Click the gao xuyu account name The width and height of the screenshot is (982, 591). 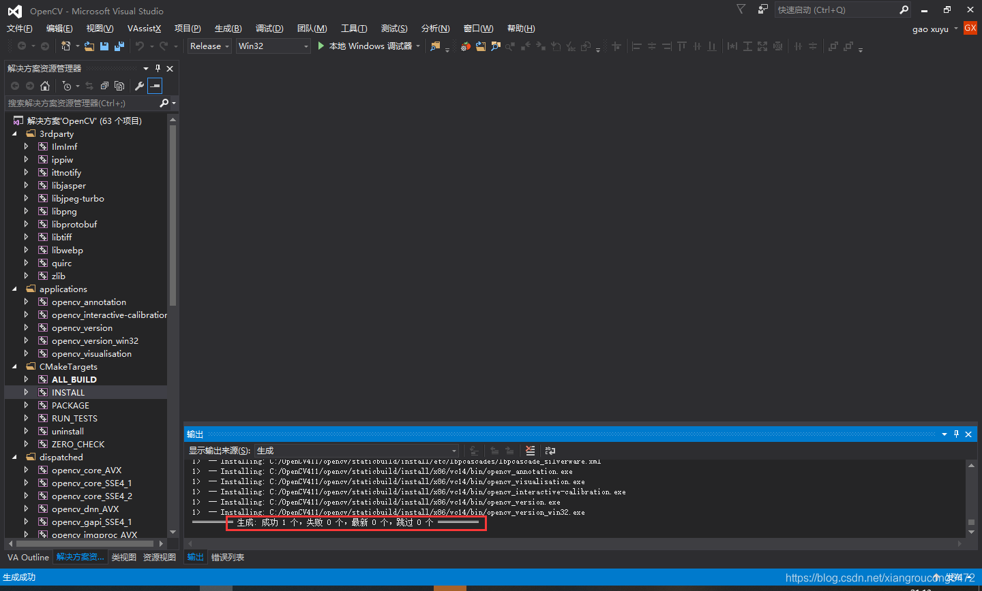click(930, 29)
